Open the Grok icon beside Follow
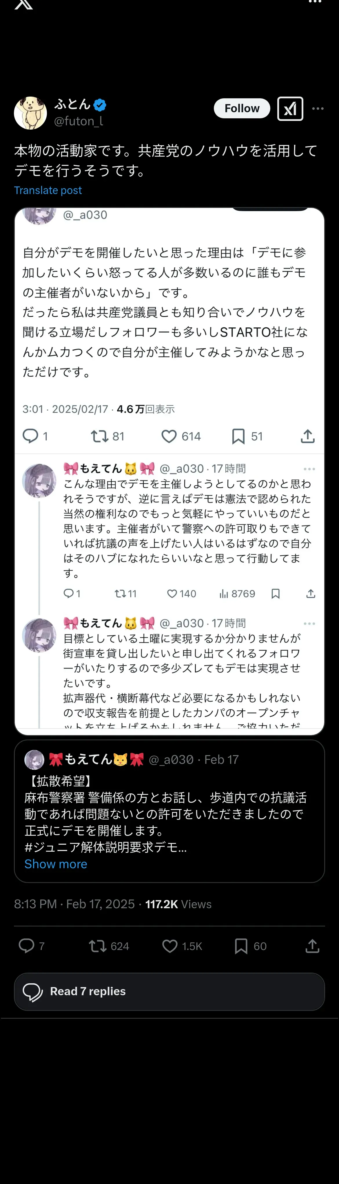Image resolution: width=339 pixels, height=1184 pixels. click(x=290, y=109)
